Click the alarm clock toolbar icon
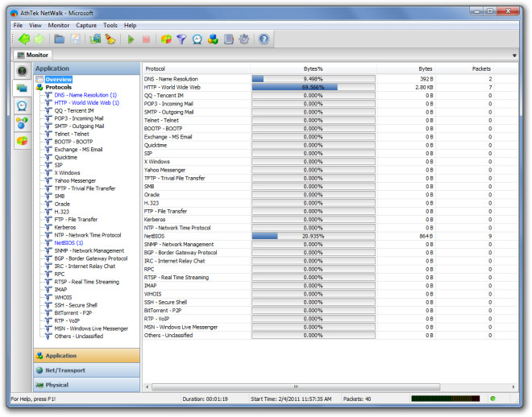The image size is (532, 417). pyautogui.click(x=197, y=39)
